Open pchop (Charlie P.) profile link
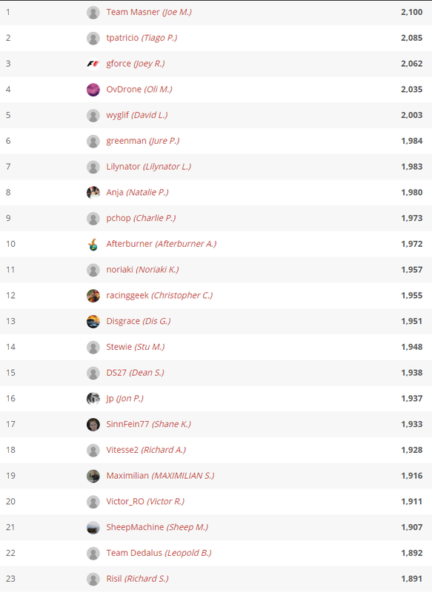 141,218
